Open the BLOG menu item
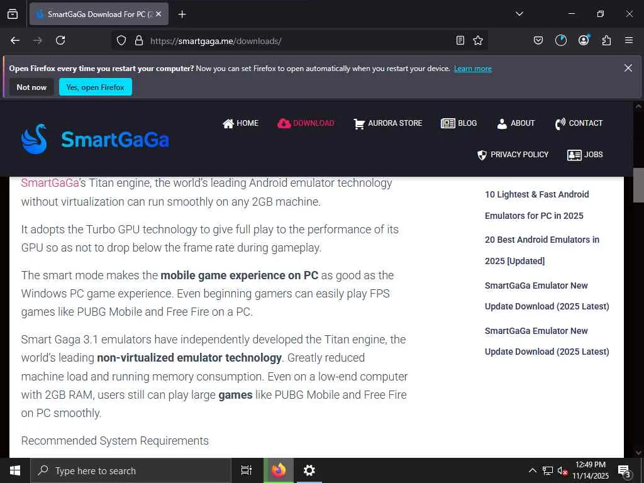The width and height of the screenshot is (644, 483). [x=458, y=123]
